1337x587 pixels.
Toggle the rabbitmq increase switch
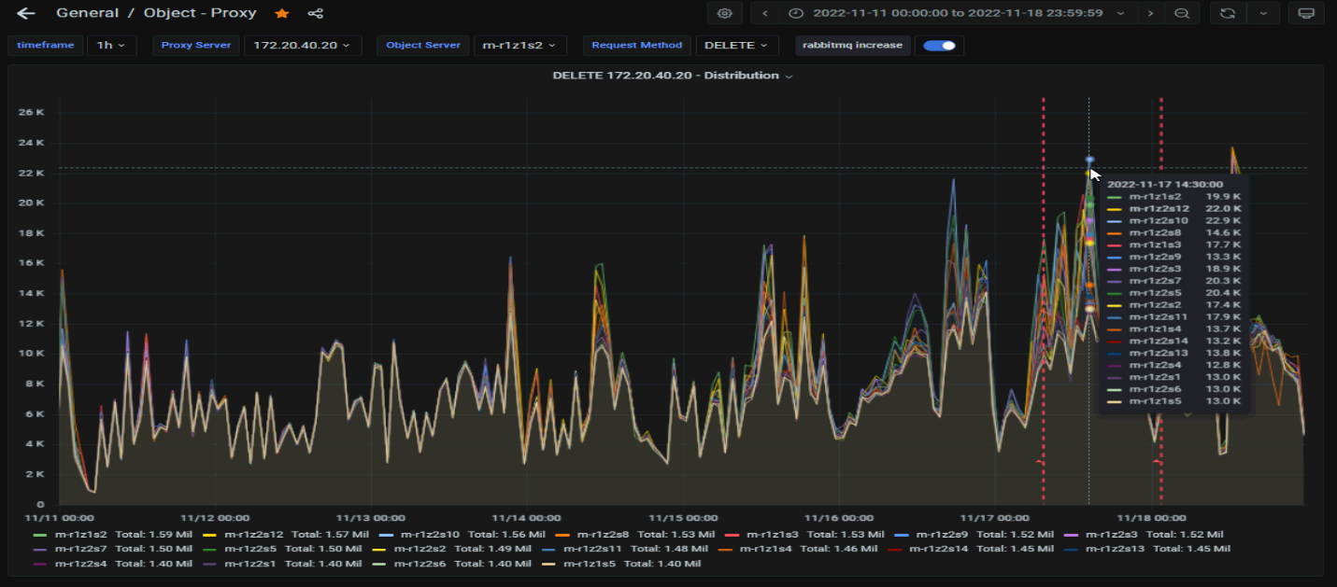click(x=939, y=45)
